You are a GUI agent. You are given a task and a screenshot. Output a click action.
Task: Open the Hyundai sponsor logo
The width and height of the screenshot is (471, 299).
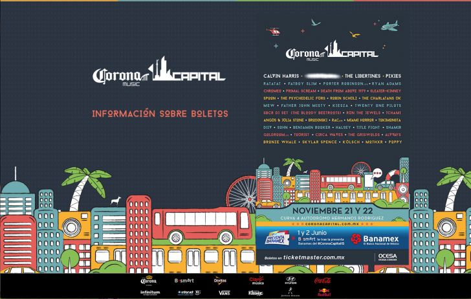click(290, 280)
